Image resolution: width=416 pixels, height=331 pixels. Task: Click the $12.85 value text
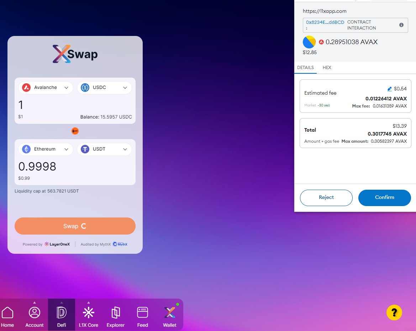click(310, 52)
